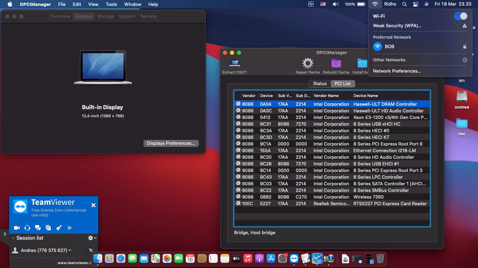Click the Displays Preferences button
This screenshot has height=268, width=478.
click(x=171, y=143)
